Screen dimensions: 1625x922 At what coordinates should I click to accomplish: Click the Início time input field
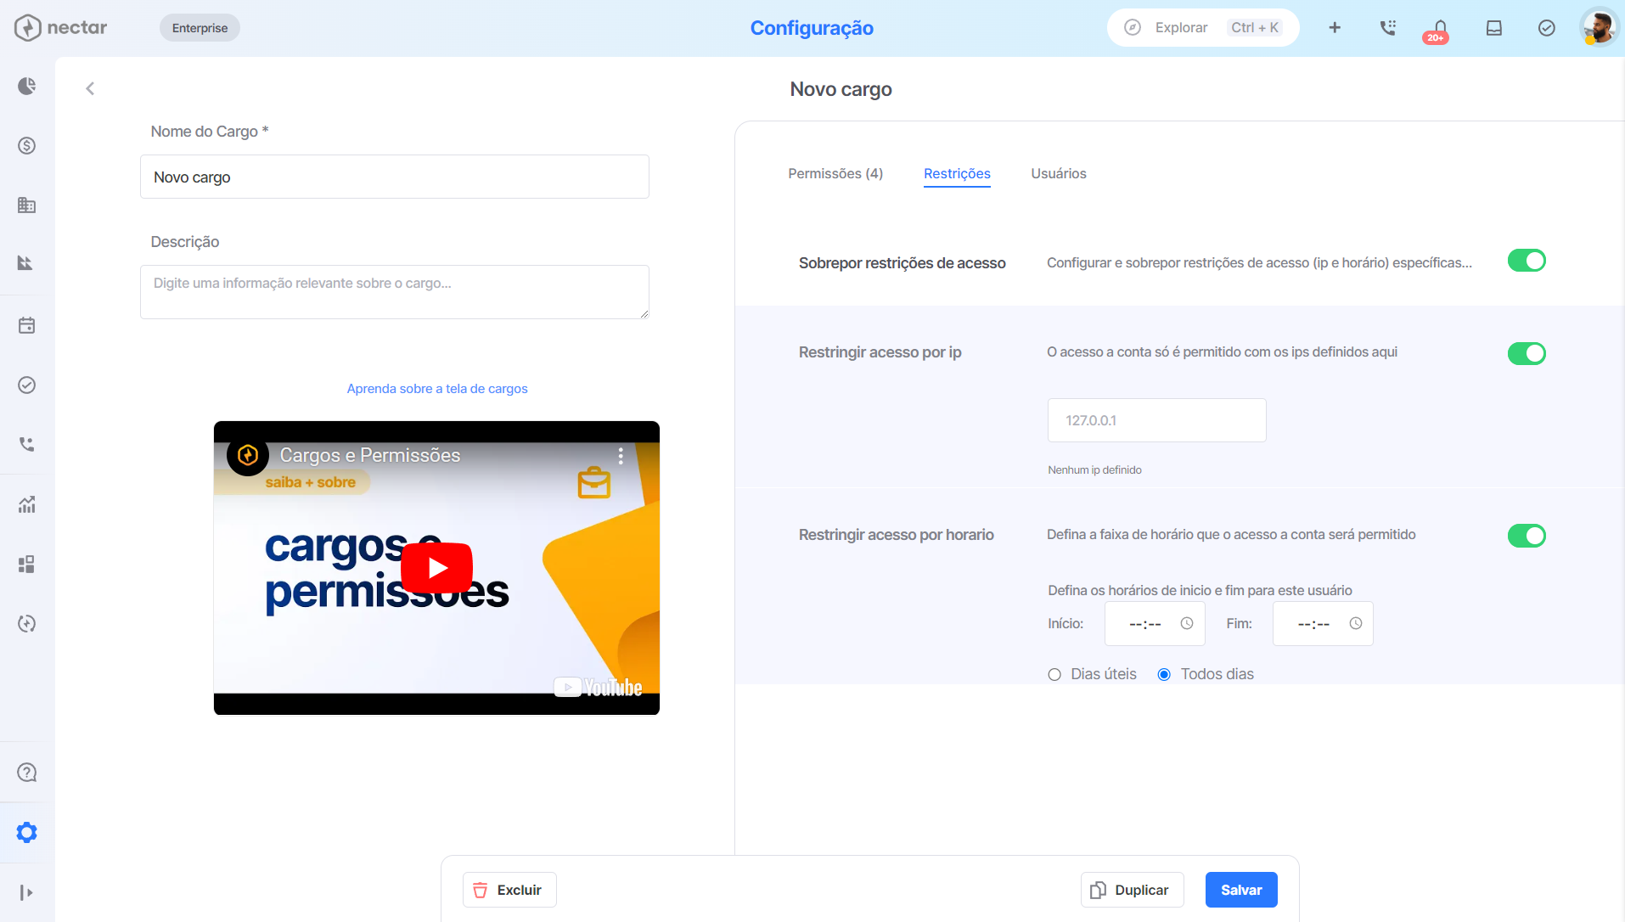click(1155, 623)
